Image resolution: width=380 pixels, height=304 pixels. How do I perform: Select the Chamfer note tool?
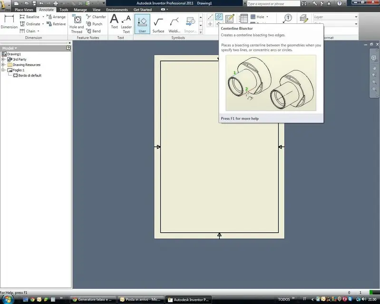tap(96, 17)
